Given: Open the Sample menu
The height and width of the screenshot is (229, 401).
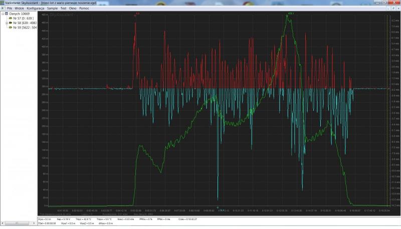Looking at the screenshot, I should coord(52,9).
